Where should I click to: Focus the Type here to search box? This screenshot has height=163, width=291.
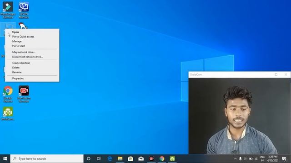(47, 158)
